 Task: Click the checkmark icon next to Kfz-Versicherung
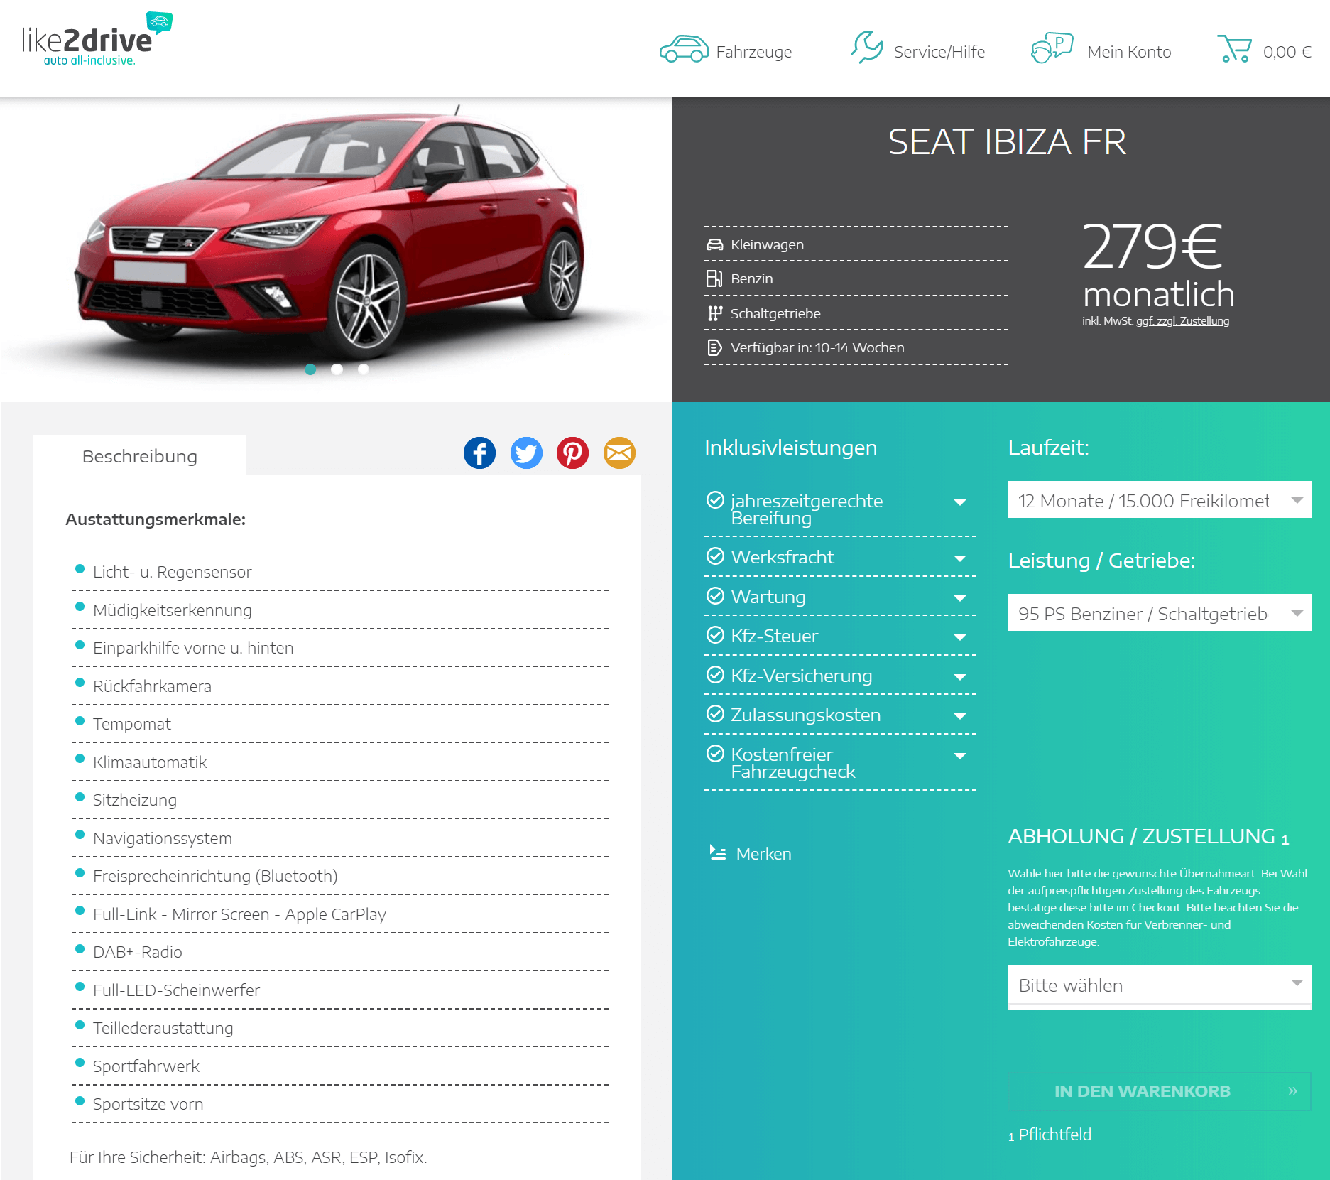coord(715,674)
